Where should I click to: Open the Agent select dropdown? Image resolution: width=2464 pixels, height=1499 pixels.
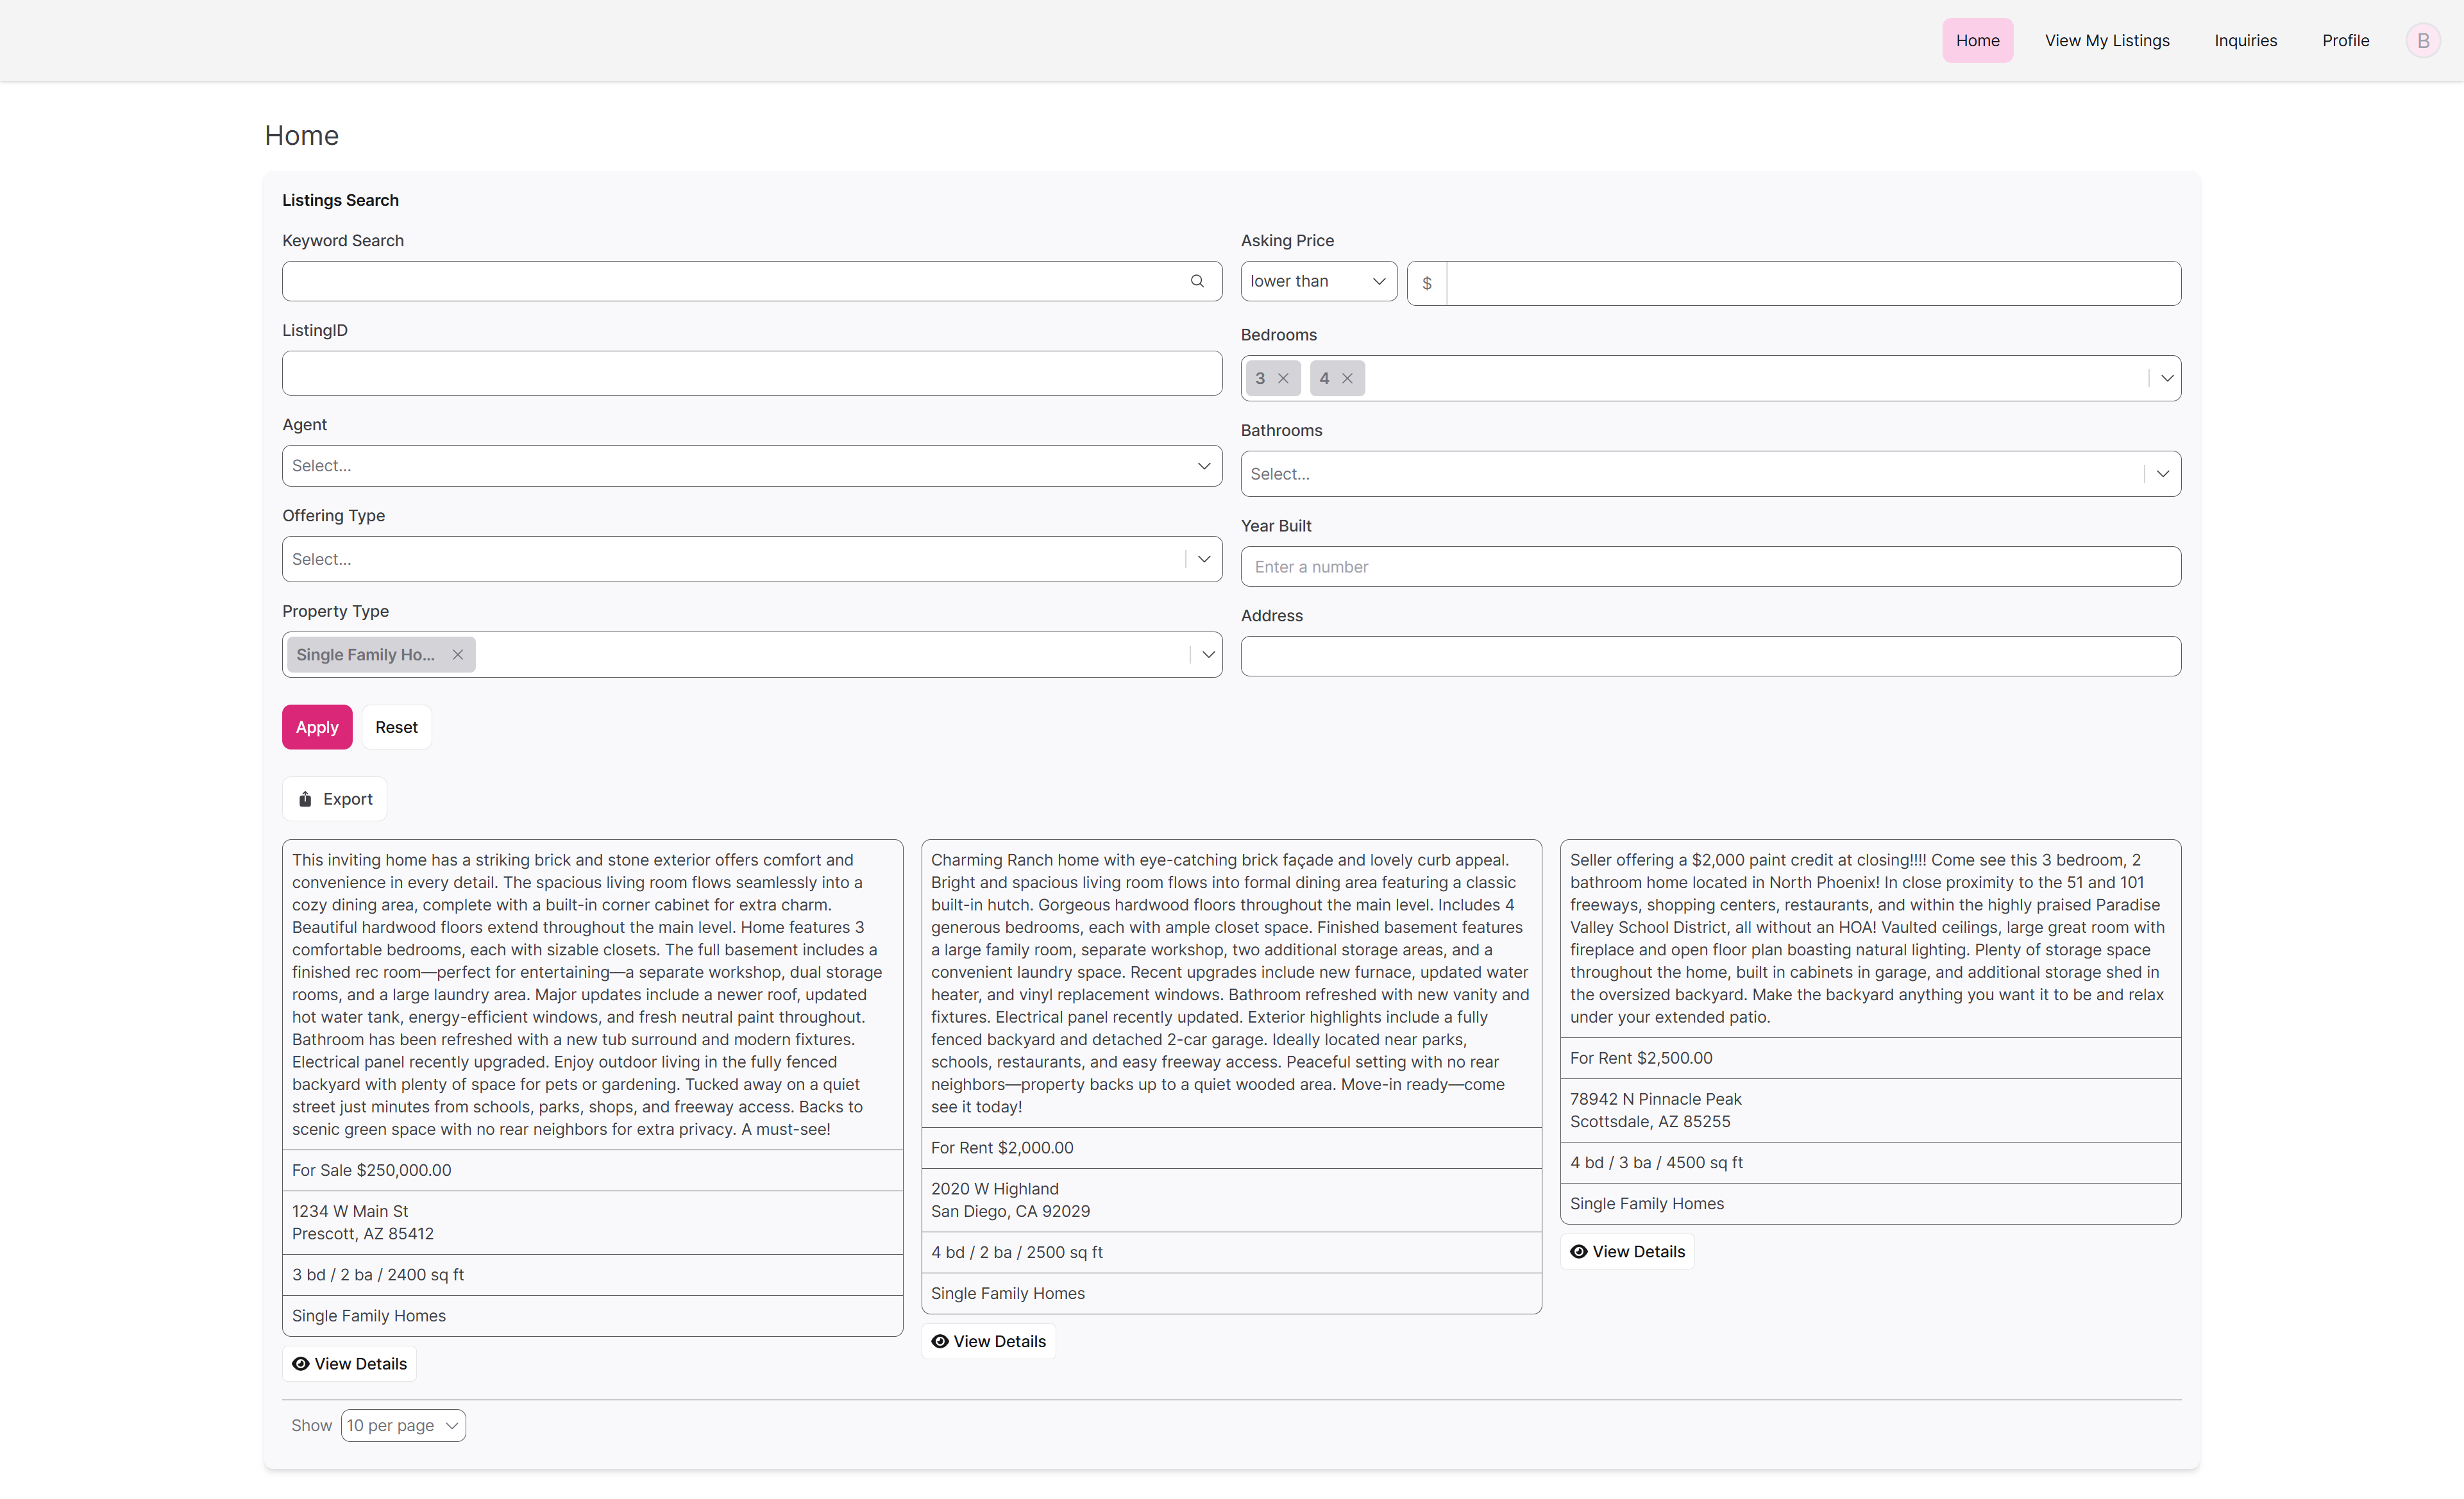click(752, 466)
